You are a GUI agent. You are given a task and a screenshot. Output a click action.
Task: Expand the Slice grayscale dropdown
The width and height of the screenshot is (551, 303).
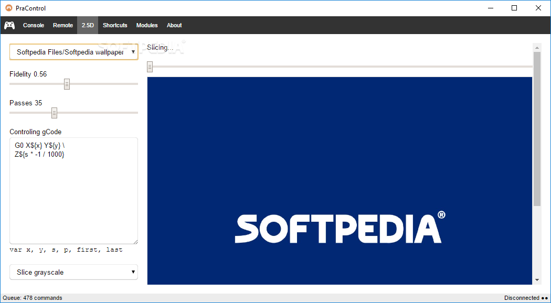pyautogui.click(x=73, y=272)
